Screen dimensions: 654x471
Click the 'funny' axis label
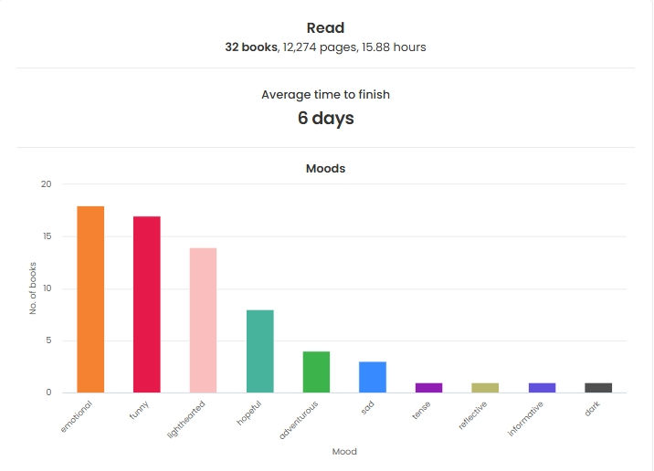[x=139, y=410]
